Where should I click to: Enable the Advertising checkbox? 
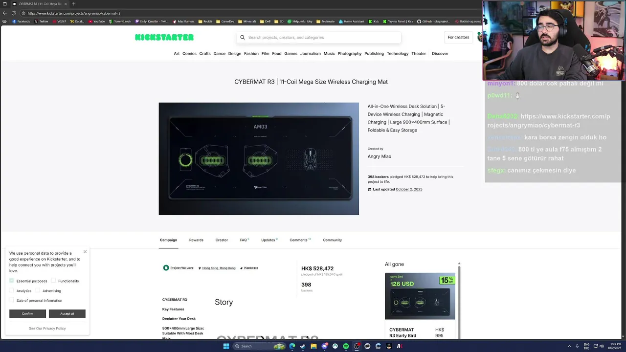38,290
